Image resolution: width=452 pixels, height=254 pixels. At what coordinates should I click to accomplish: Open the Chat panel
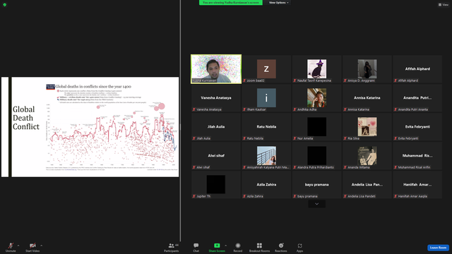[196, 247]
